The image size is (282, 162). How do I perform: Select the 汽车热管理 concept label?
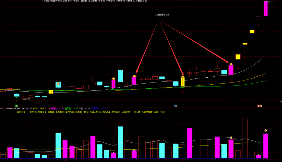tap(147, 112)
